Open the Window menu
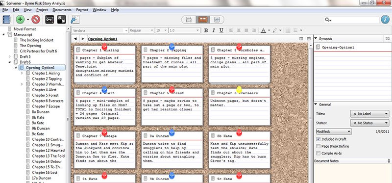 99,10
